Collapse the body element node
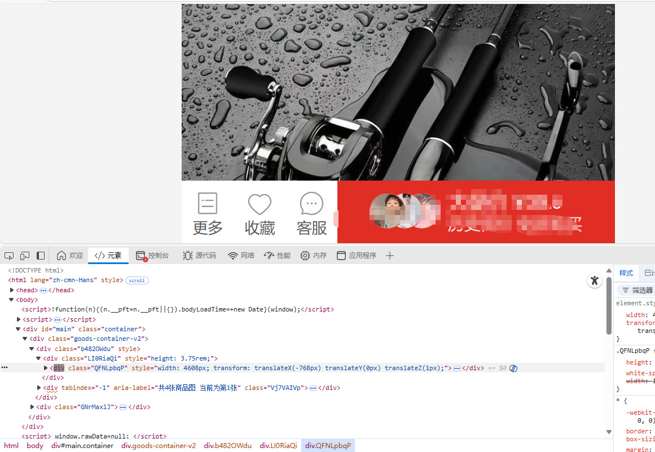The height and width of the screenshot is (452, 655). (x=12, y=300)
